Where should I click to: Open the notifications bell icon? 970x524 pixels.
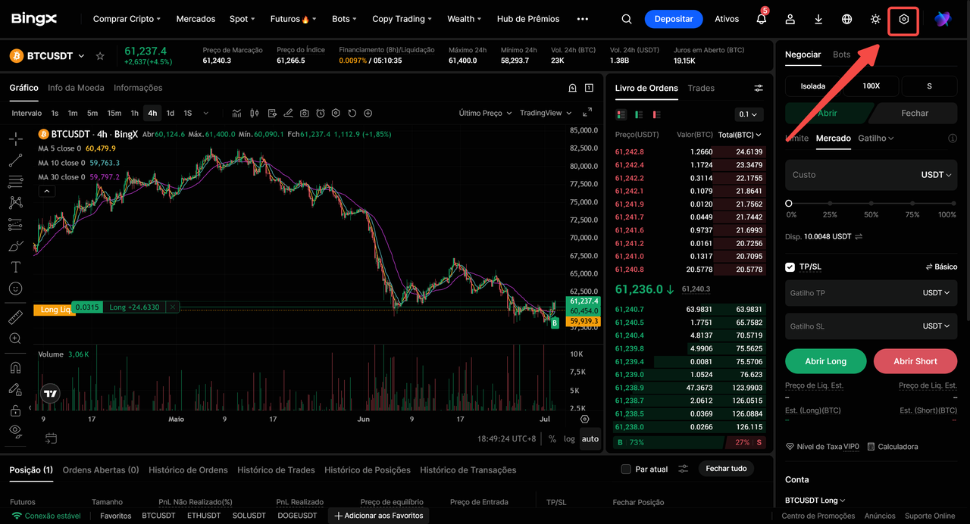(761, 19)
